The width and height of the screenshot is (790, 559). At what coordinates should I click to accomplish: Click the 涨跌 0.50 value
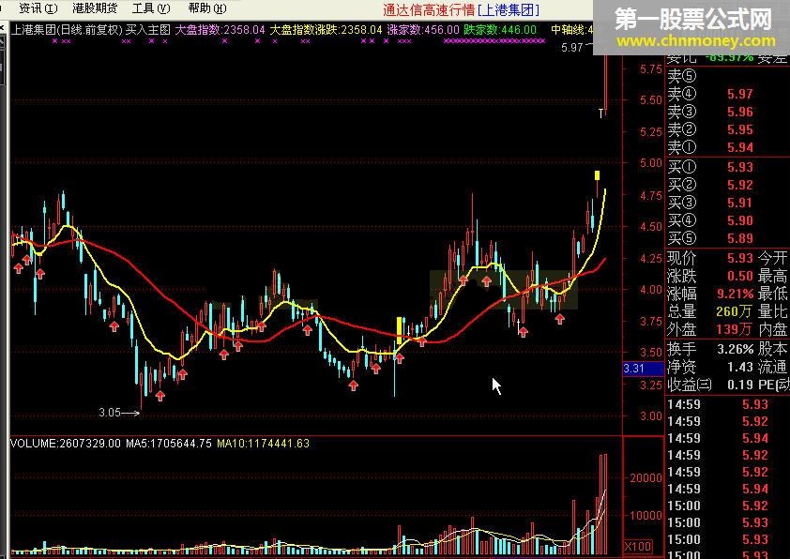pos(740,276)
